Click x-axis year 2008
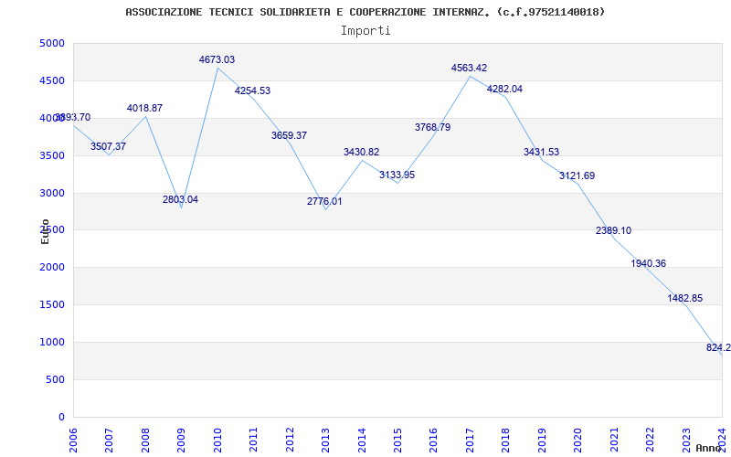This screenshot has height=457, width=731. 145,440
